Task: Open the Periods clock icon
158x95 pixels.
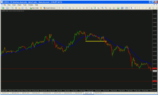Action: [x=122, y=8]
